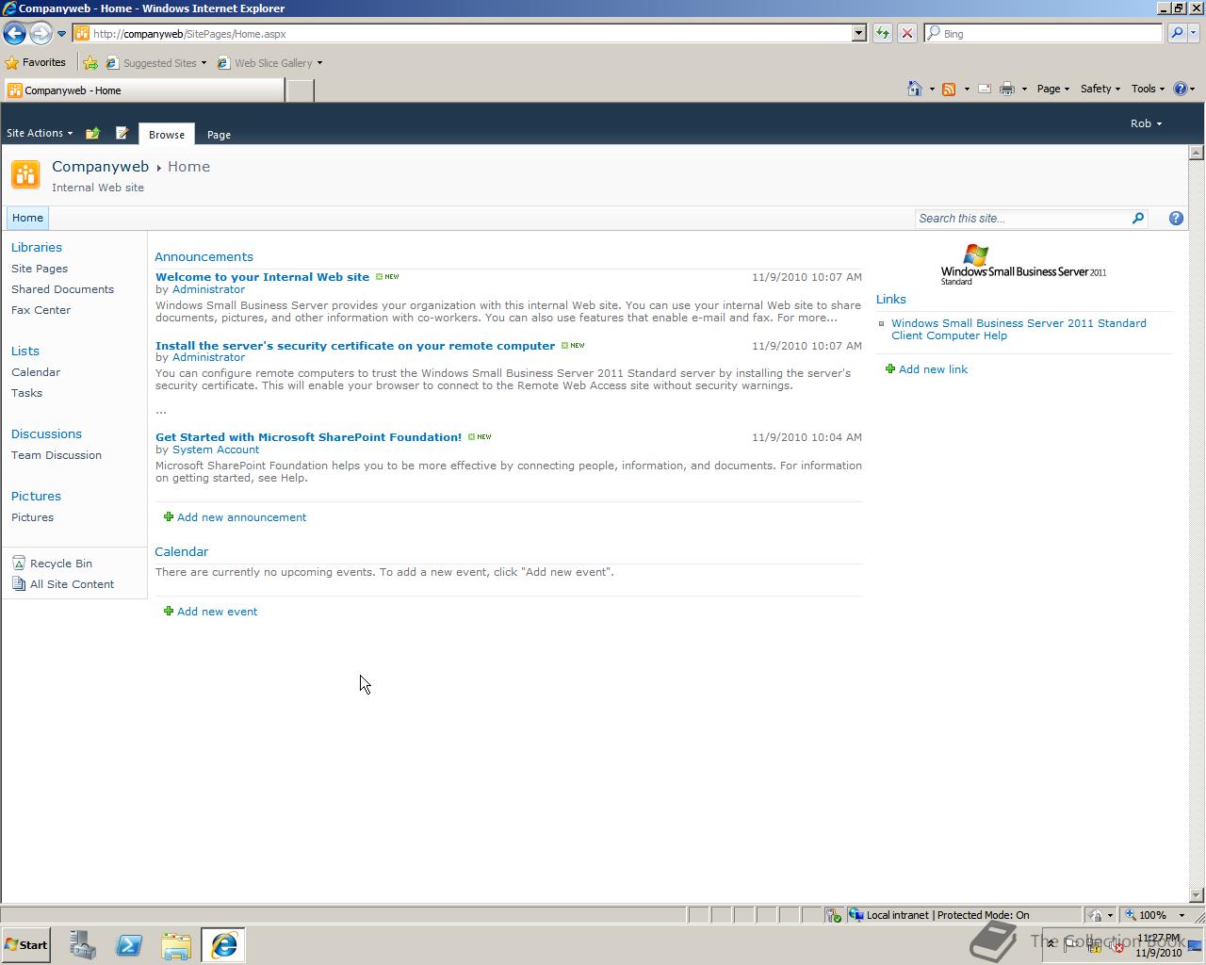Open the Tasks list in sidebar
This screenshot has width=1206, height=965.
[x=26, y=393]
